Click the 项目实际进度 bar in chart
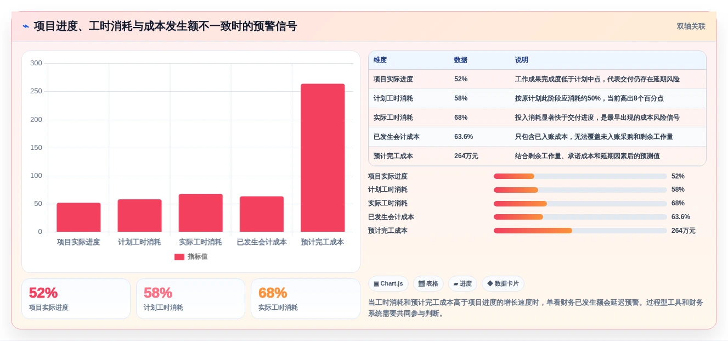The height and width of the screenshot is (341, 728). (x=78, y=217)
